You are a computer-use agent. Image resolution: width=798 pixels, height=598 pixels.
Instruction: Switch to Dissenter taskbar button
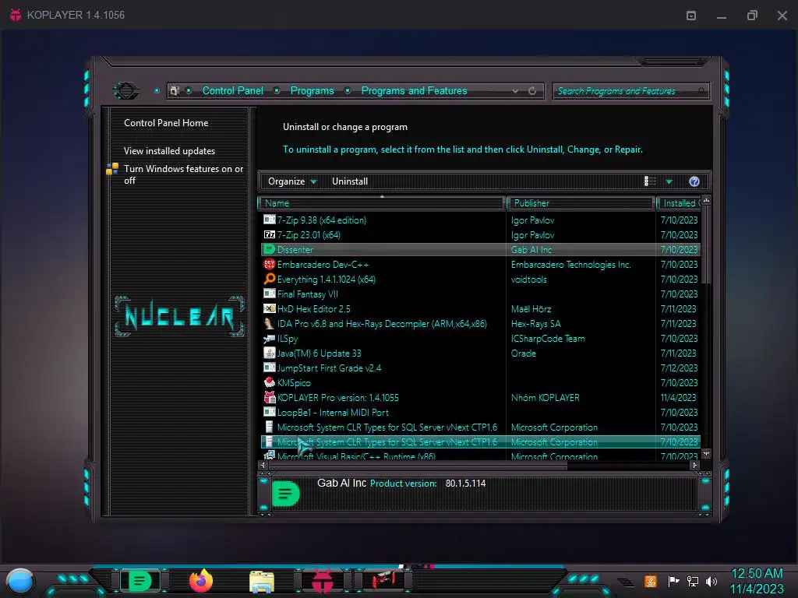tap(140, 581)
